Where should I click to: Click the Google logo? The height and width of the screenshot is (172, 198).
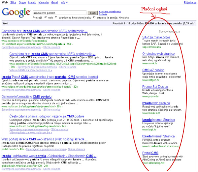pyautogui.click(x=16, y=13)
